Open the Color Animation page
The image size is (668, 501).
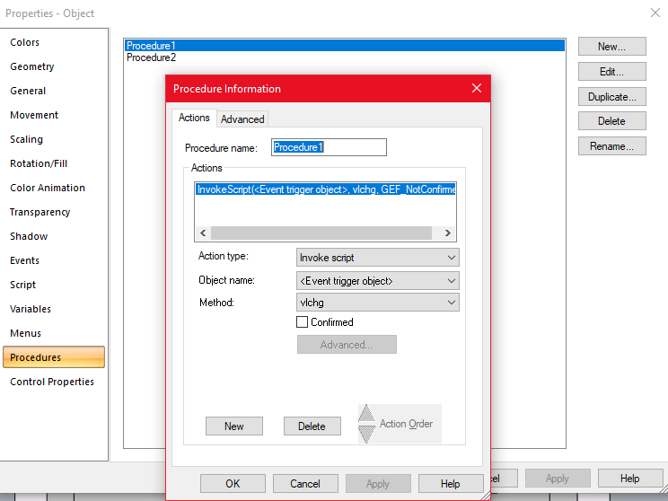coord(48,188)
